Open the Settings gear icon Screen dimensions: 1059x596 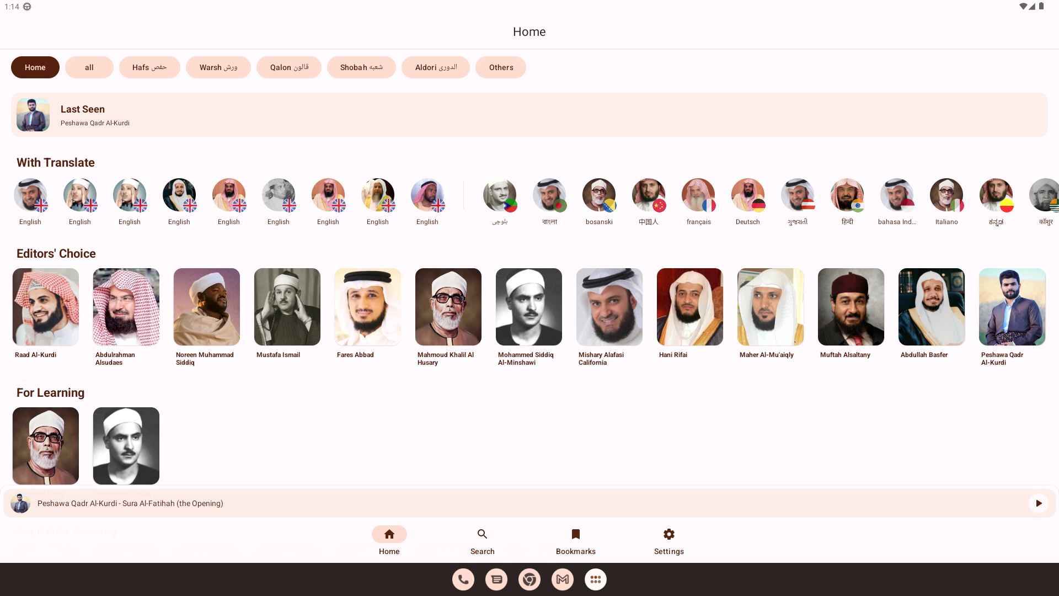tap(668, 534)
